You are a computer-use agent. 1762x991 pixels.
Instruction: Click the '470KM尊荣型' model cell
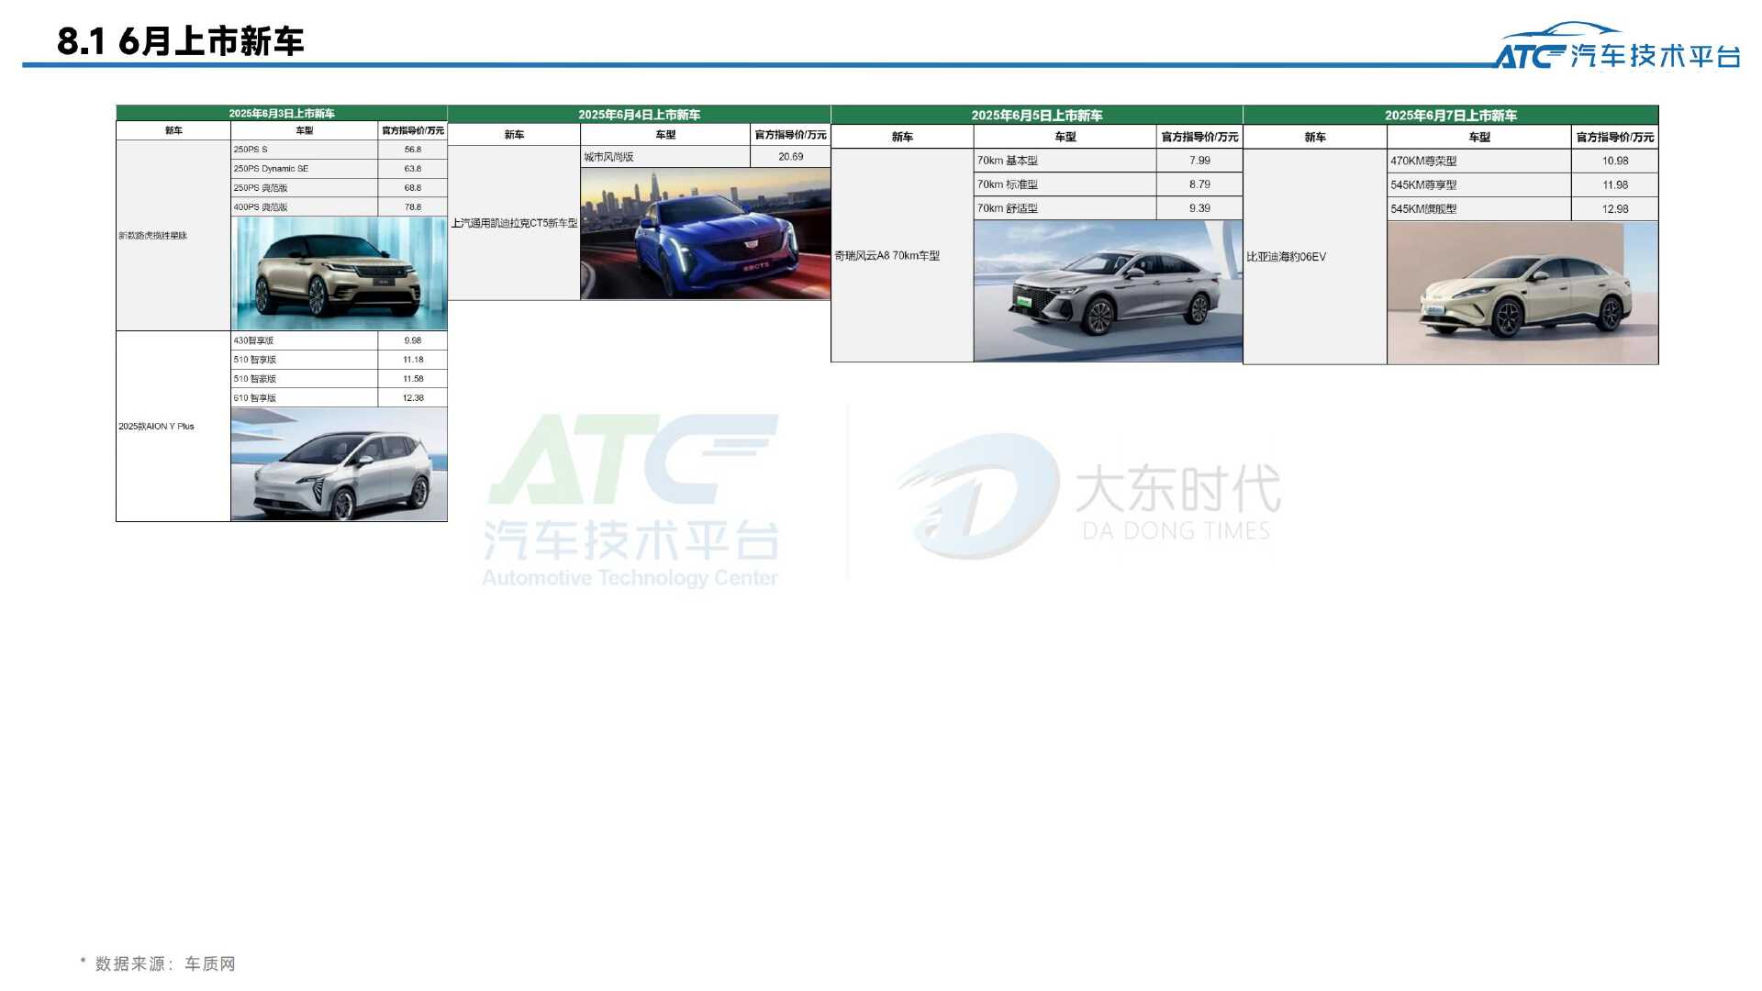1479,161
